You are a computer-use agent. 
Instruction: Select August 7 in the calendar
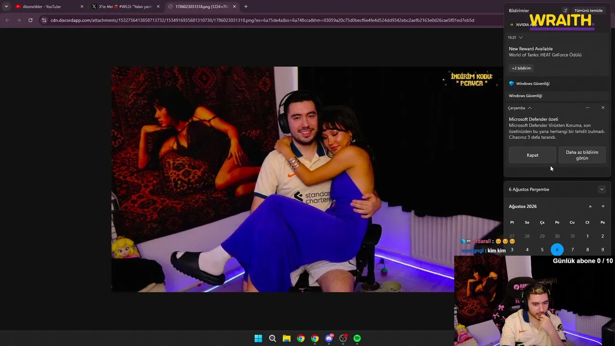572,249
